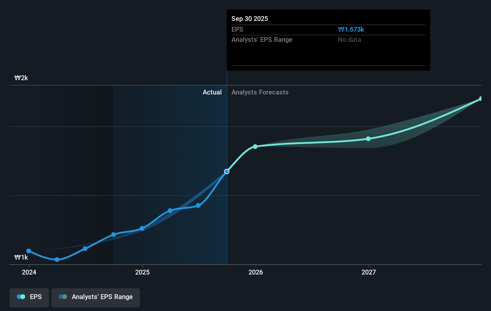Image resolution: width=491 pixels, height=311 pixels.
Task: Click the 2026 label on the x-axis
Action: point(255,272)
